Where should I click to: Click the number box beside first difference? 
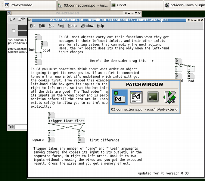pyautogui.click(x=82, y=140)
